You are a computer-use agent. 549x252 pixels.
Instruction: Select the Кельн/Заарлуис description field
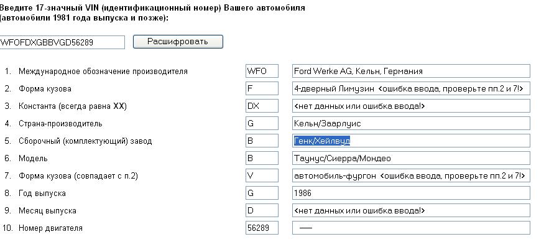pos(411,124)
